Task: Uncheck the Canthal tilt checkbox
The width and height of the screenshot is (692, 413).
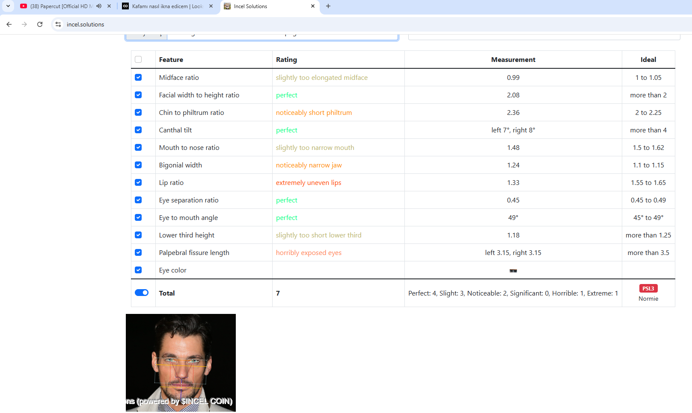Action: tap(138, 130)
